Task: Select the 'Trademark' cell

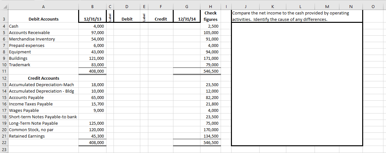Action: point(43,65)
